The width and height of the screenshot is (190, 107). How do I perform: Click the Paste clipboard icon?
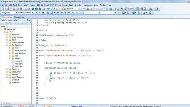pyautogui.click(x=64, y=9)
